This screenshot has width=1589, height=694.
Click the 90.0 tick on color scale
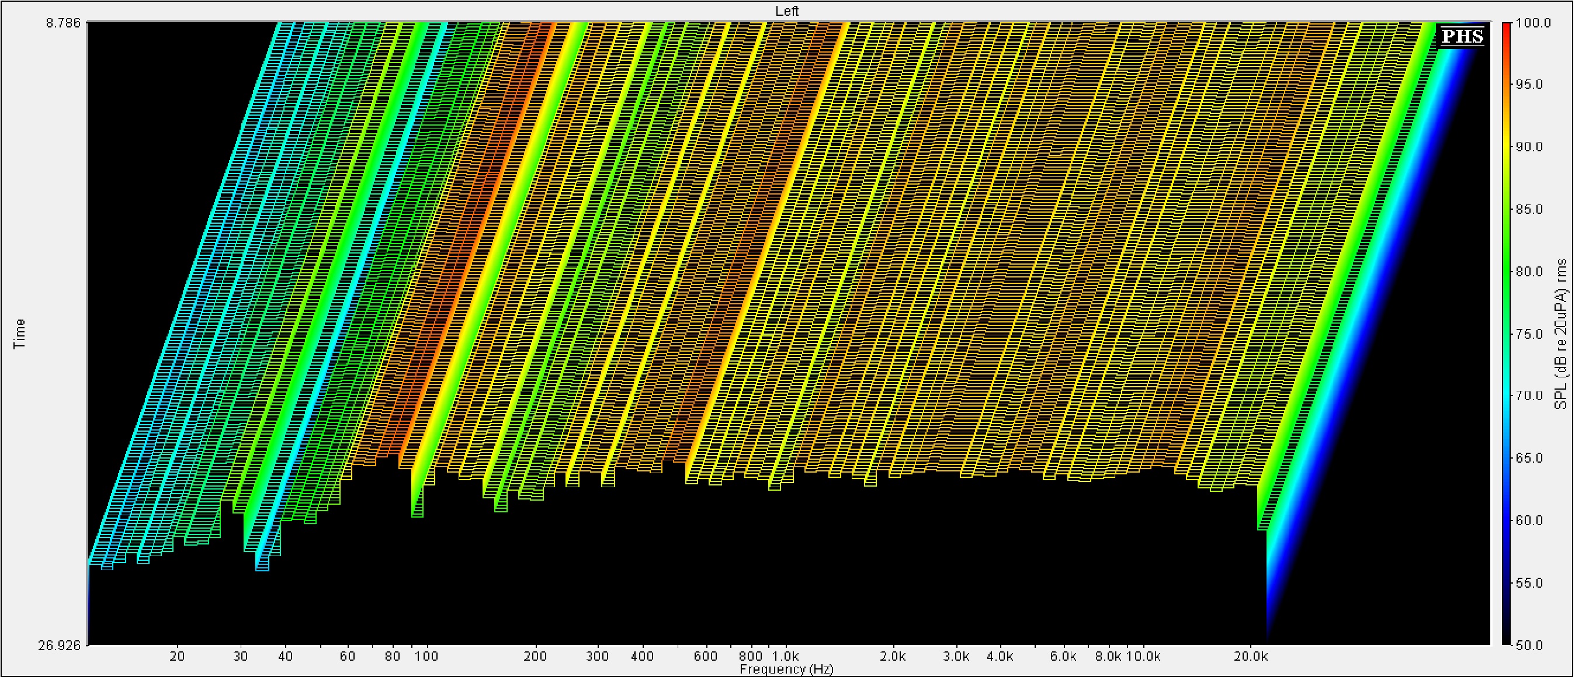point(1529,147)
